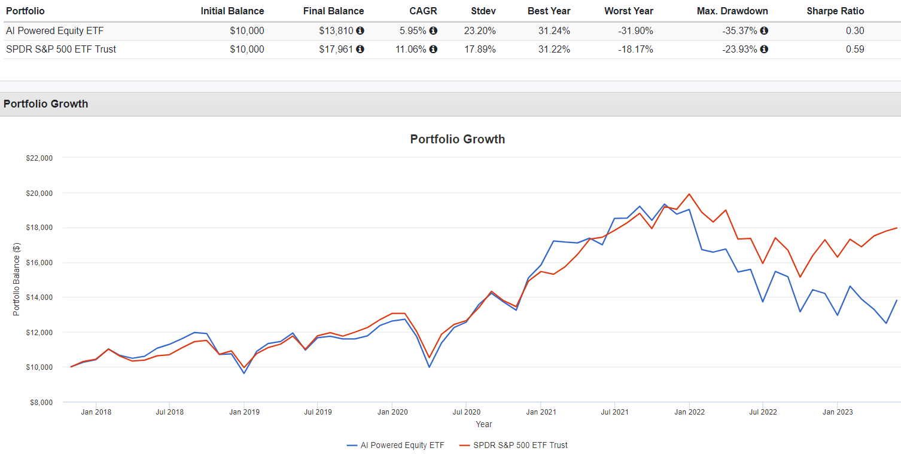Click the Final Balance column header
This screenshot has height=454, width=901.
click(333, 11)
